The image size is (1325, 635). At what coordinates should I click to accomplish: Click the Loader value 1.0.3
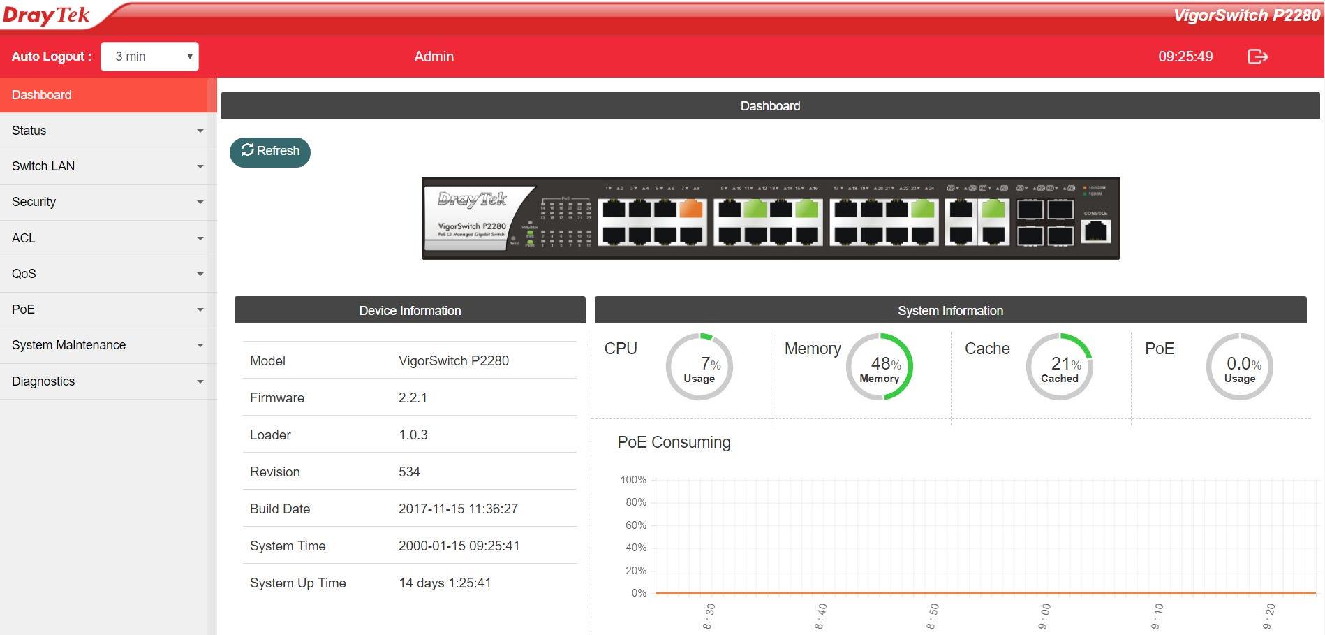point(413,435)
